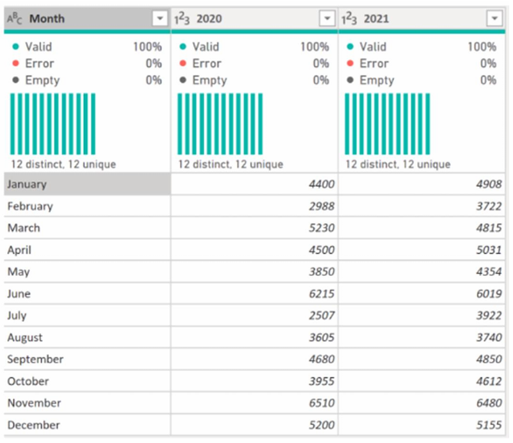
Task: Click the 123 data type icon for 2020
Action: click(183, 19)
